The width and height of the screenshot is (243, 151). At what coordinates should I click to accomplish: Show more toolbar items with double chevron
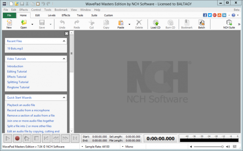click(x=239, y=24)
